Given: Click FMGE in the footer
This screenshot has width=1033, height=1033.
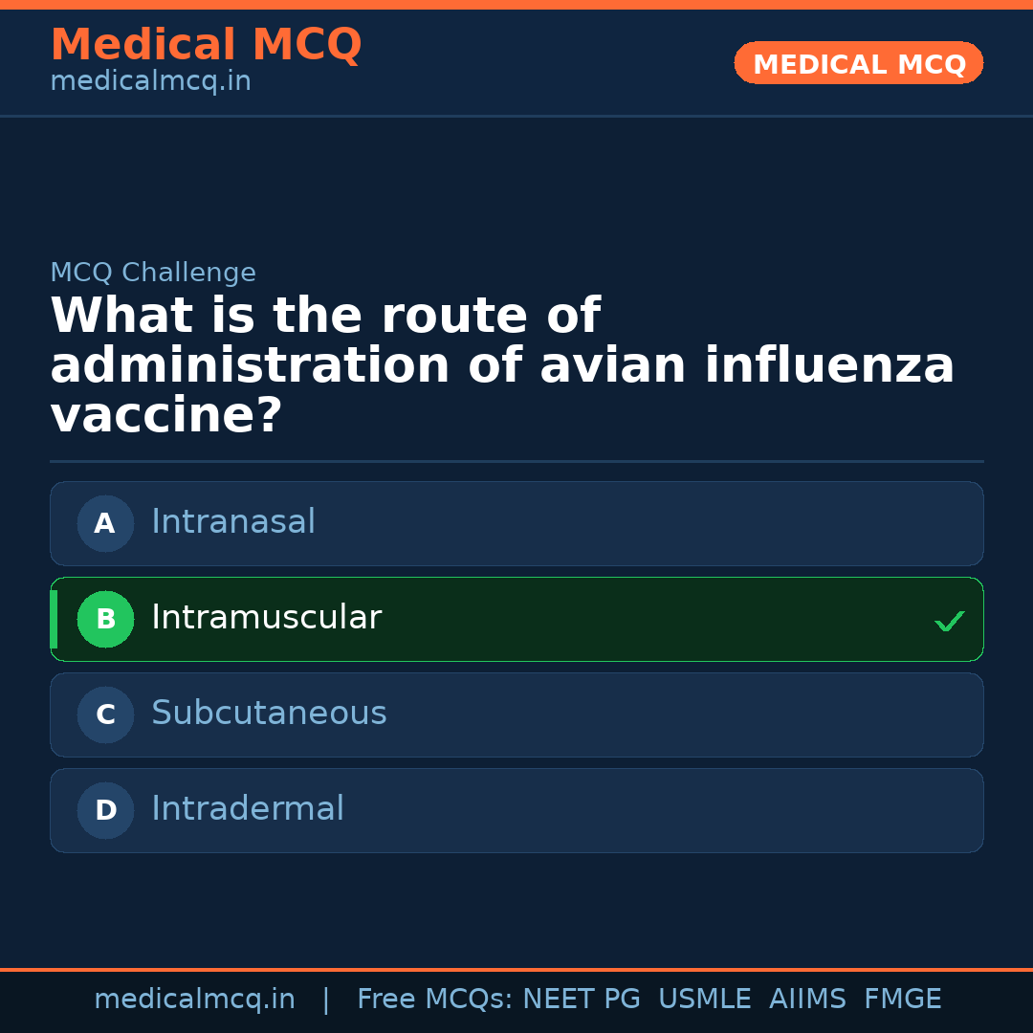Looking at the screenshot, I should (902, 1000).
